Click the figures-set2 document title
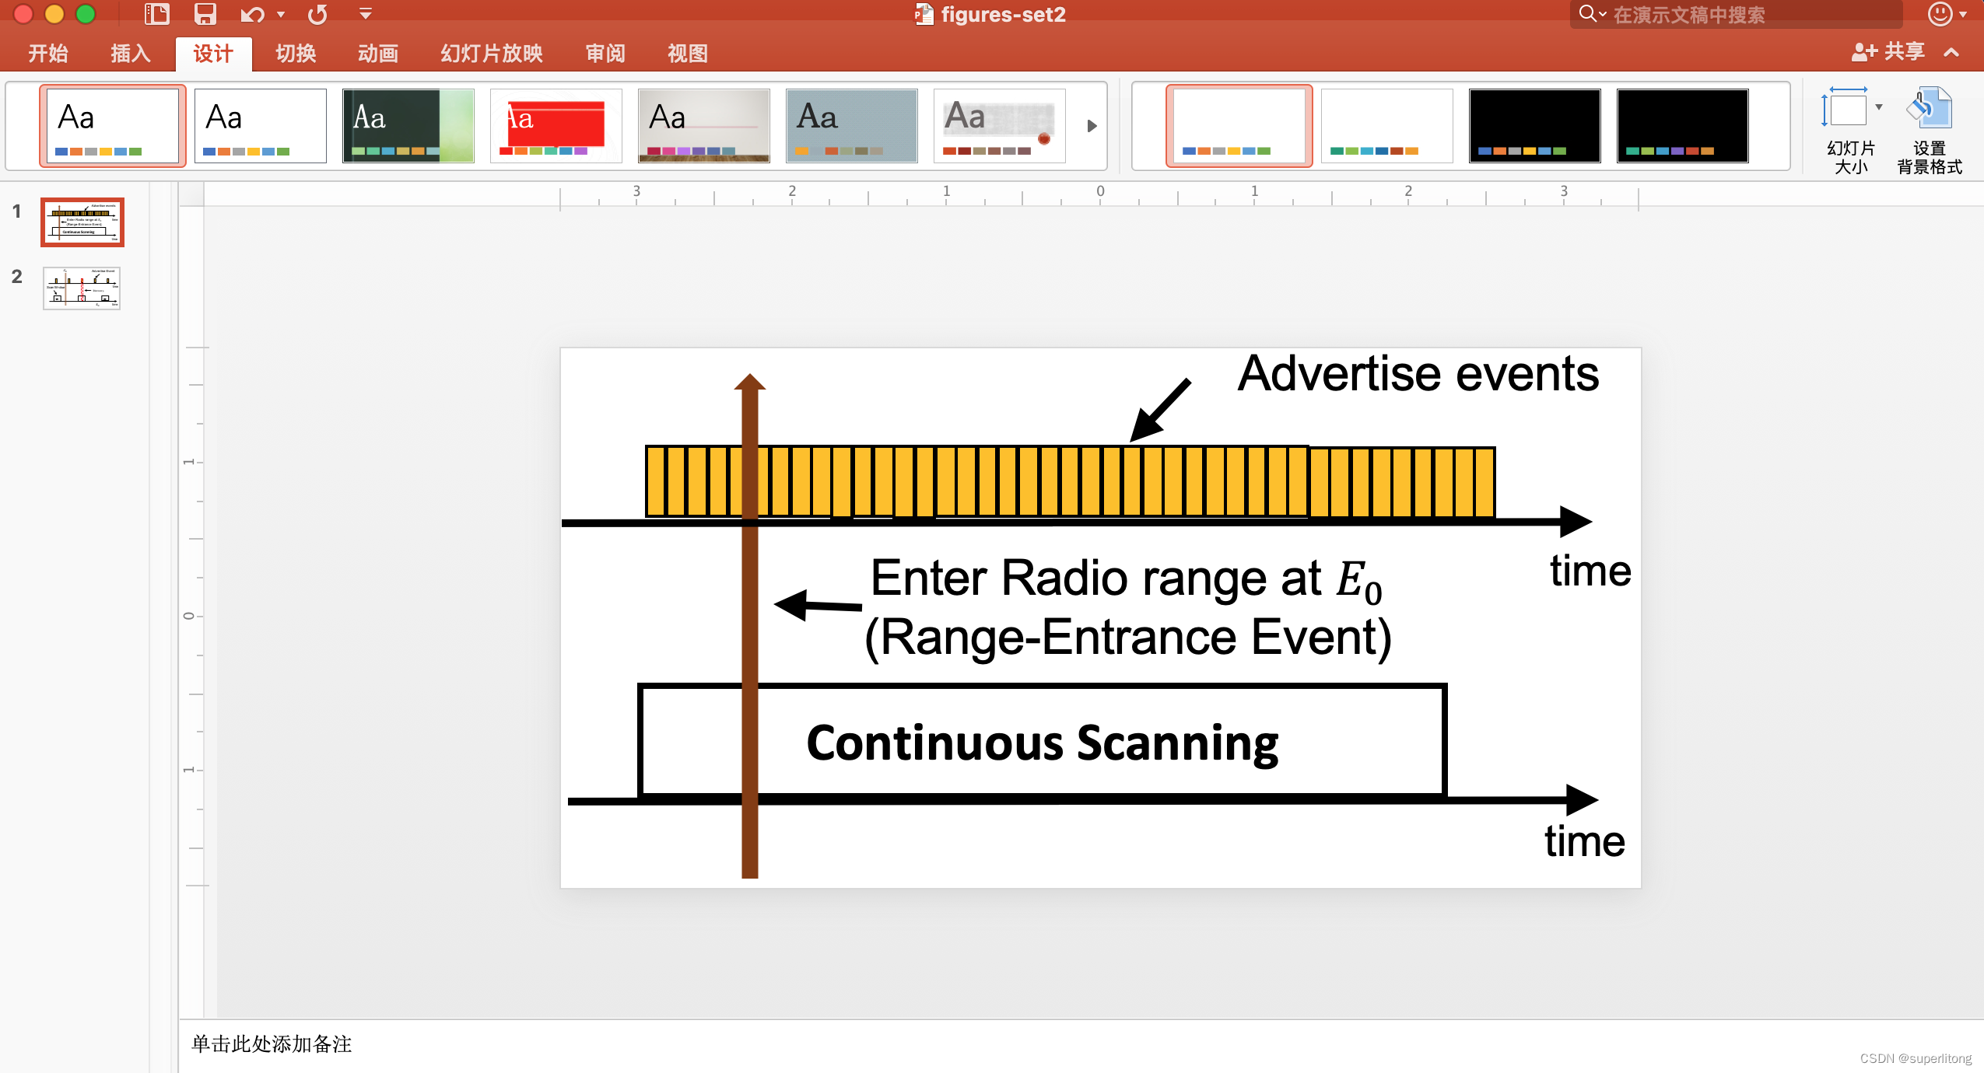Viewport: 1984px width, 1073px height. point(1003,14)
